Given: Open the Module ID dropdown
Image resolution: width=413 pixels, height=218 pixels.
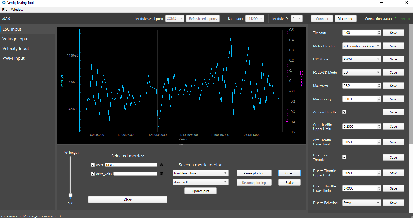Looking at the screenshot, I should pos(297,19).
